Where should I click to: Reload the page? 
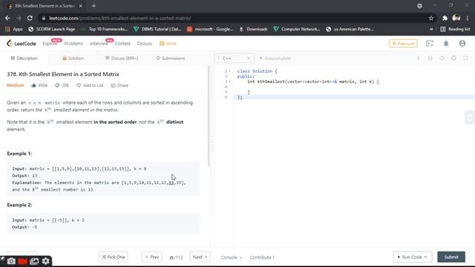tap(30, 18)
